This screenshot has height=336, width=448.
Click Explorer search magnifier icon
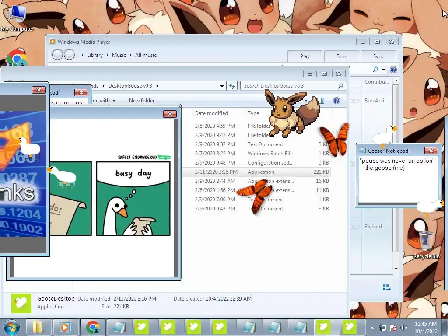[x=340, y=86]
